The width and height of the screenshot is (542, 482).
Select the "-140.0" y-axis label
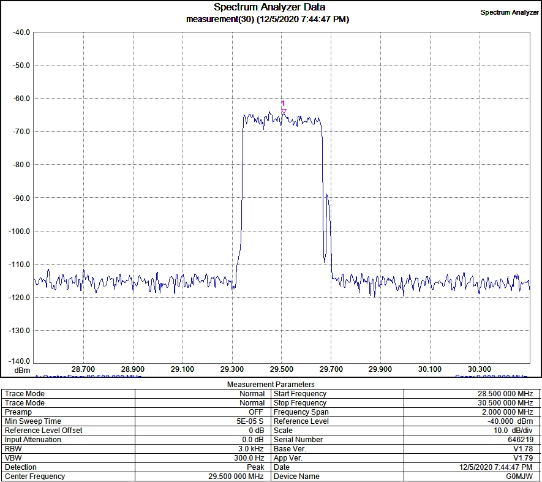click(20, 361)
